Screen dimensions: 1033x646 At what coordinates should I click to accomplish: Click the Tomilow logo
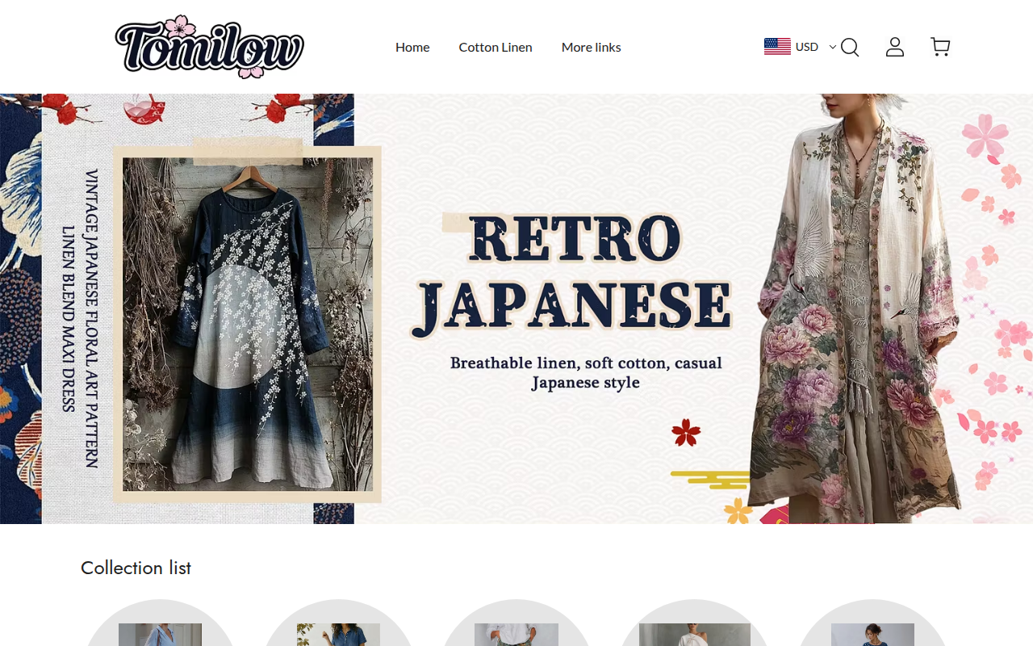pyautogui.click(x=210, y=47)
